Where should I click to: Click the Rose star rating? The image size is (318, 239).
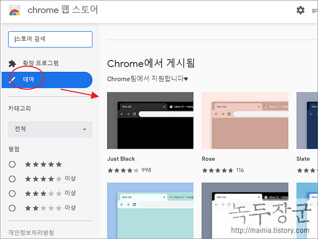(x=217, y=170)
